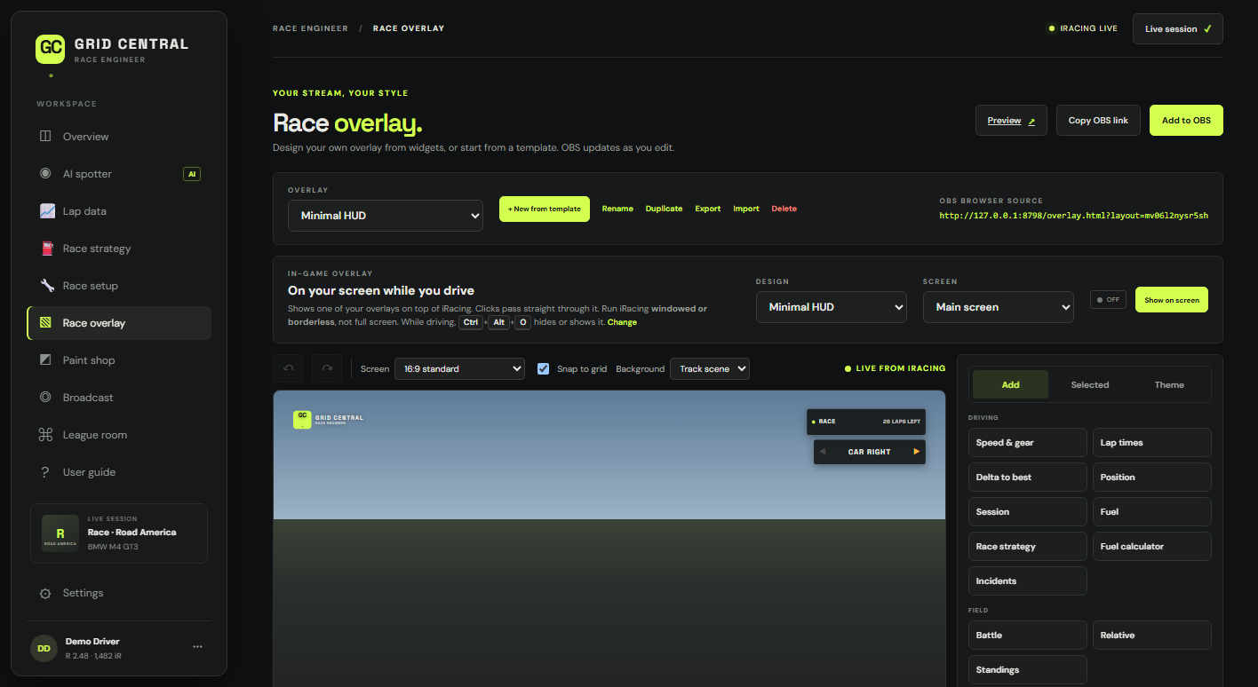Viewport: 1258px width, 687px height.
Task: Click the Grid Central GC logo icon
Action: [x=51, y=49]
